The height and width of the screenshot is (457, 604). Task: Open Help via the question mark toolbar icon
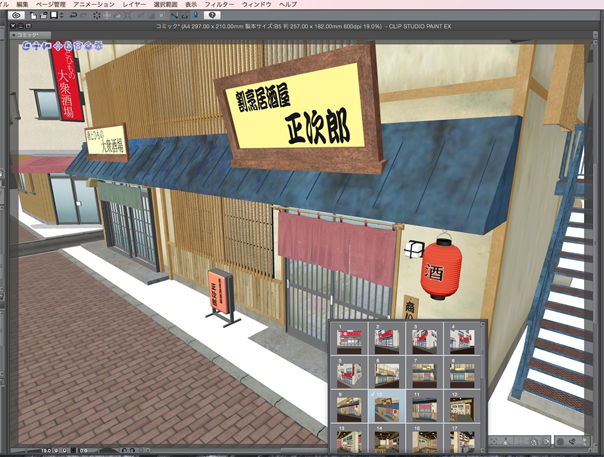click(212, 18)
